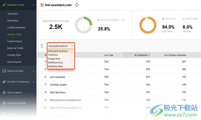
Task: Click the refresh project data icon
Action: (x=77, y=5)
